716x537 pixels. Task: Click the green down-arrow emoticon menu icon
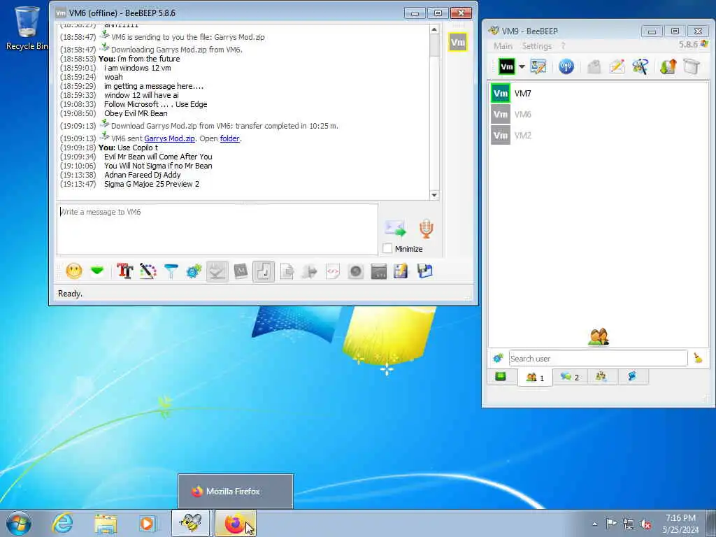96,271
